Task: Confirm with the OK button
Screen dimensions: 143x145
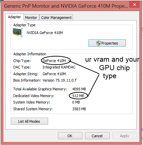Action: (70, 136)
